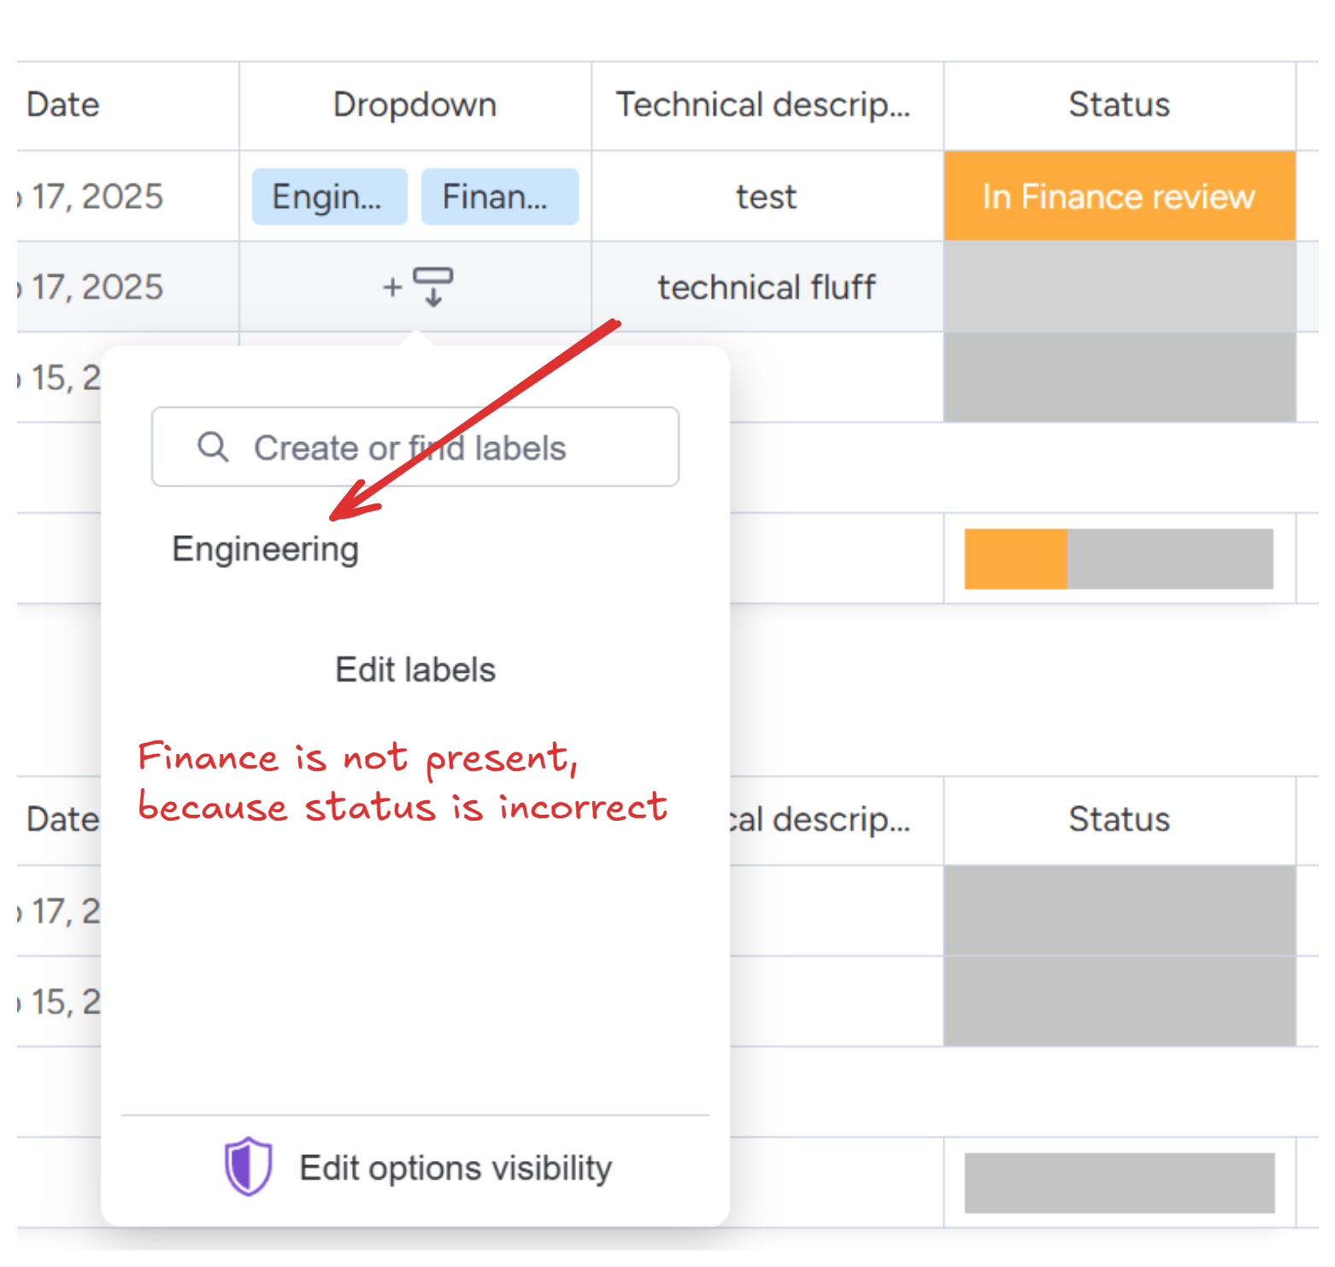Image resolution: width=1335 pixels, height=1267 pixels.
Task: Click gray segment of status summary bar
Action: [x=1169, y=559]
